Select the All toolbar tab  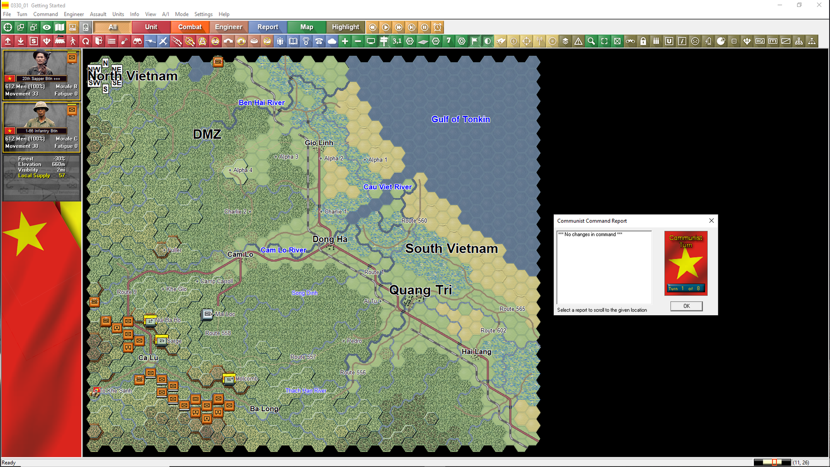pos(113,27)
